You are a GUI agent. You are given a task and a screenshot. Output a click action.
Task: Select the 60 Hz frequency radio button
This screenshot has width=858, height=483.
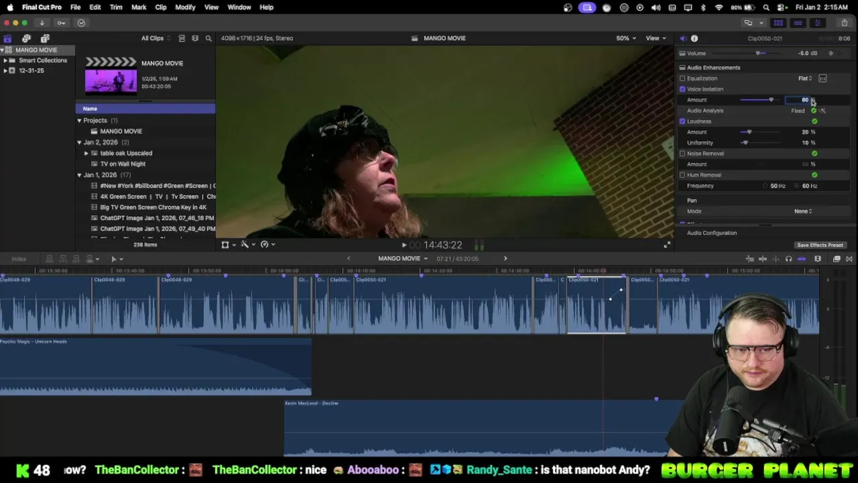click(798, 186)
